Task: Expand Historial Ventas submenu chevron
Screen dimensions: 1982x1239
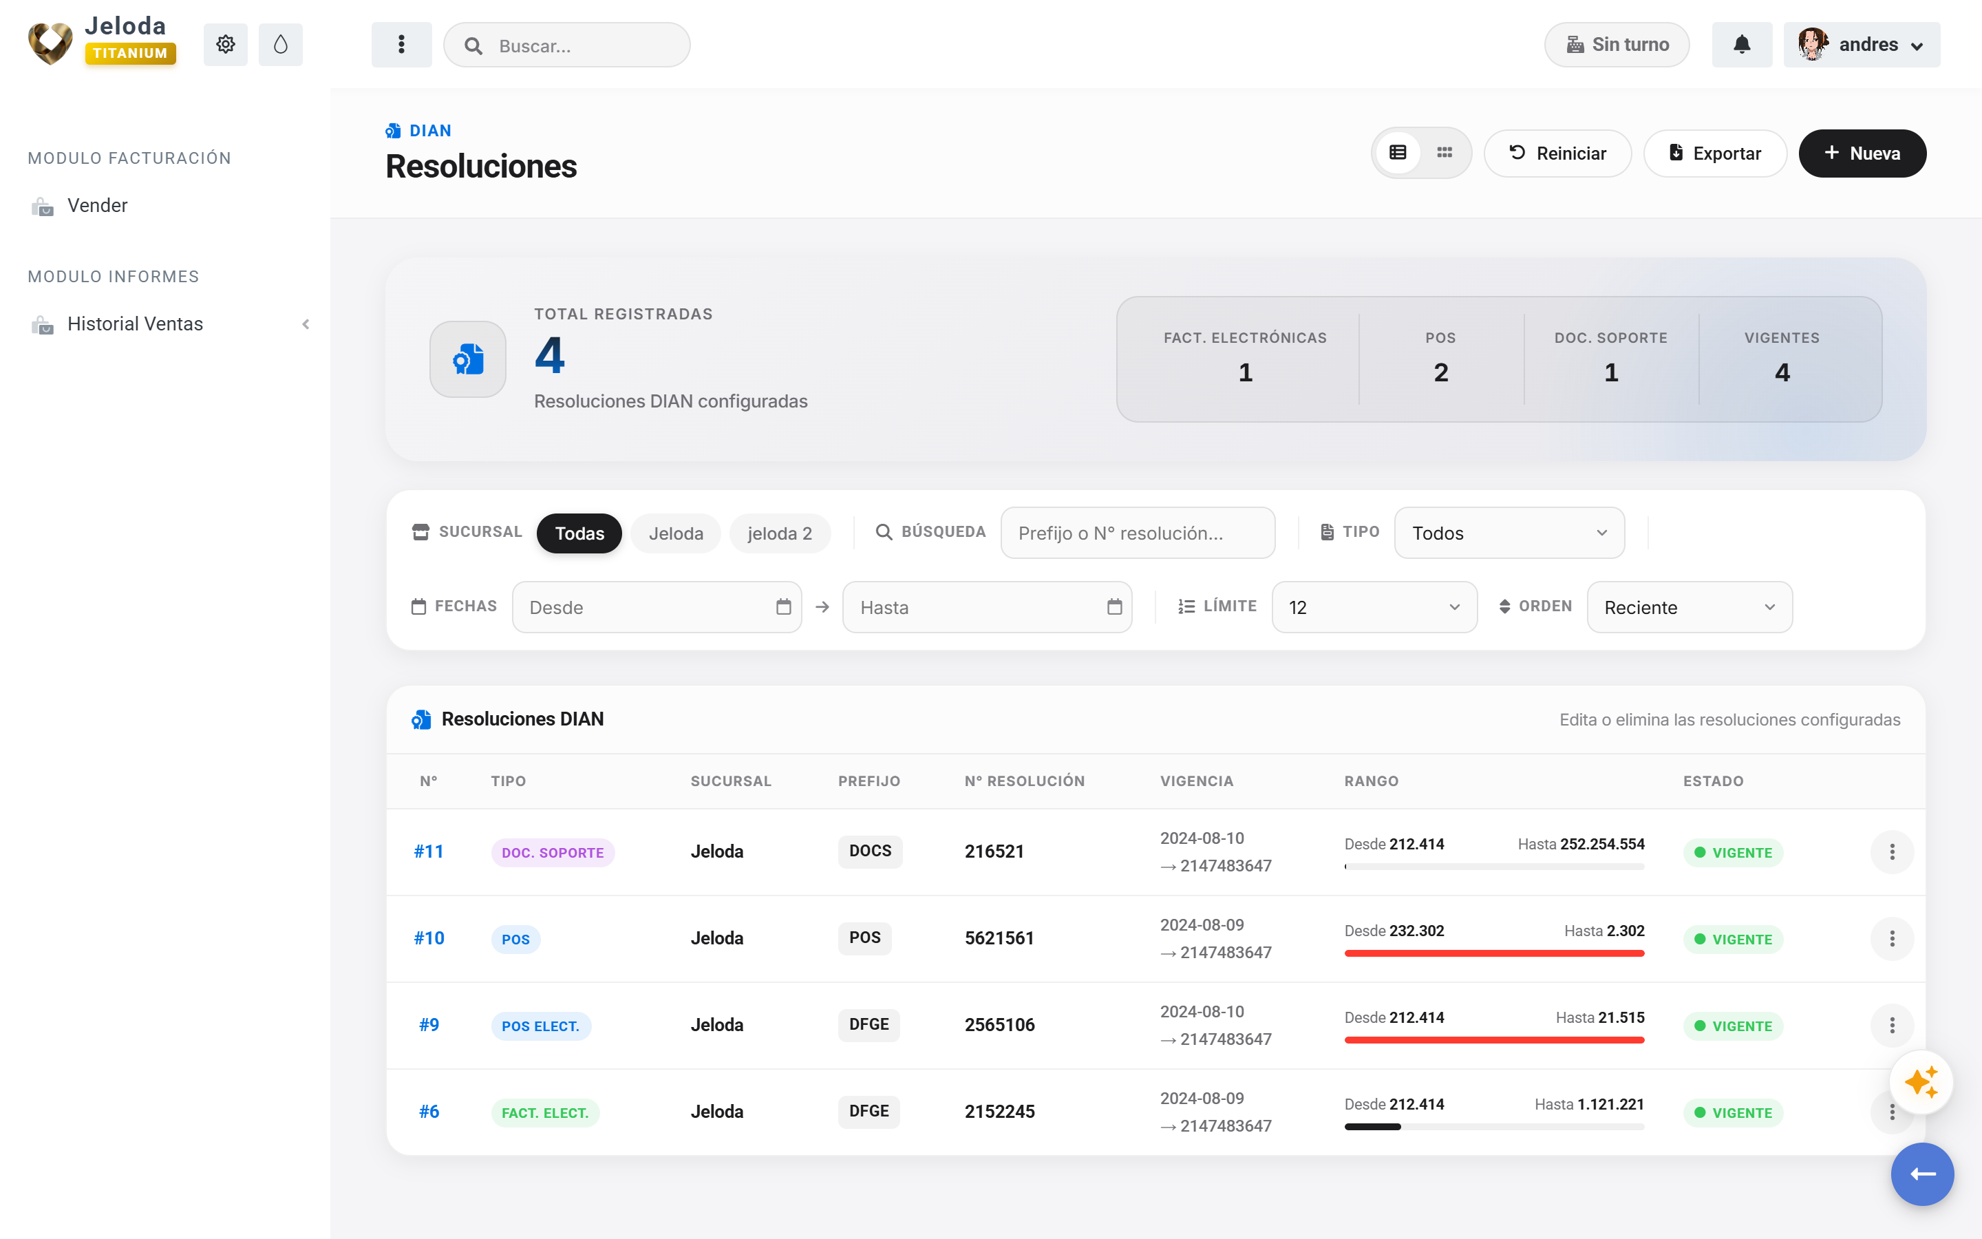Action: 306,324
